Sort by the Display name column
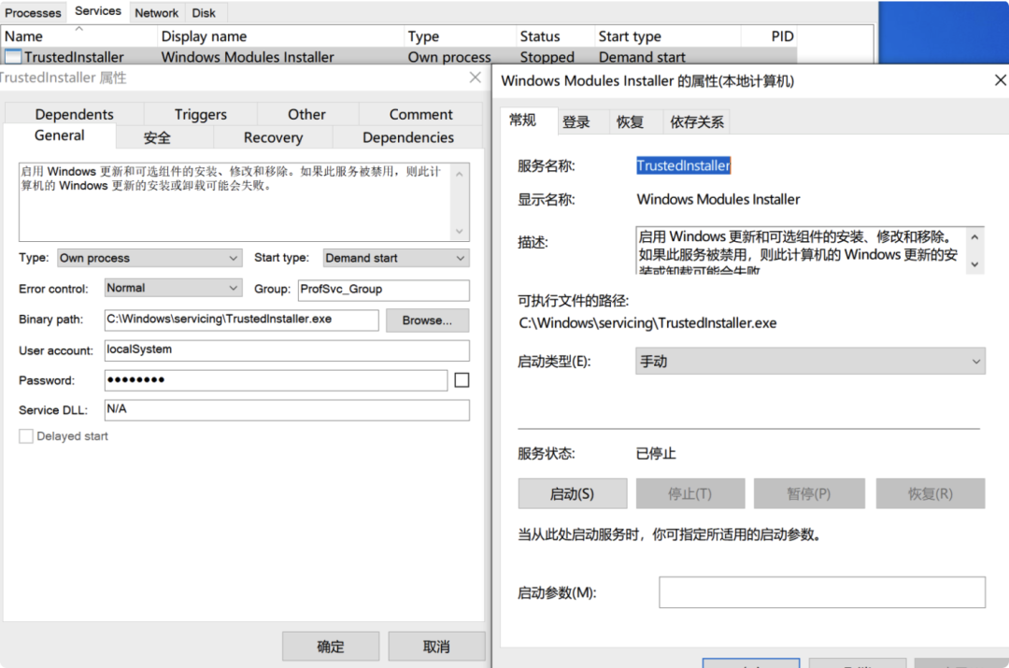 click(x=280, y=36)
